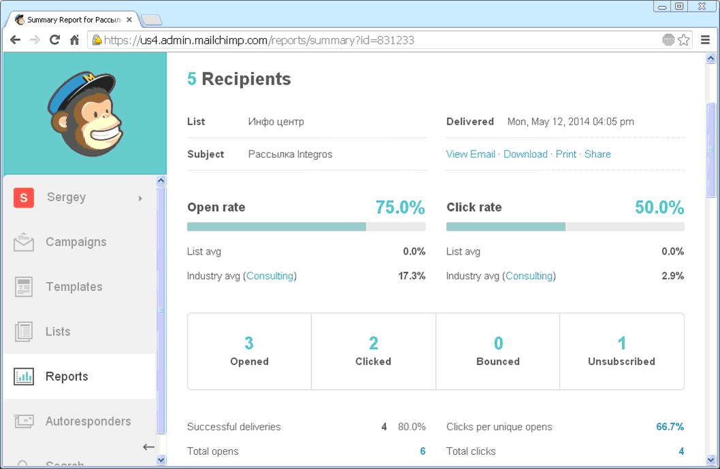The width and height of the screenshot is (720, 469).
Task: Click the View Email link
Action: click(471, 155)
